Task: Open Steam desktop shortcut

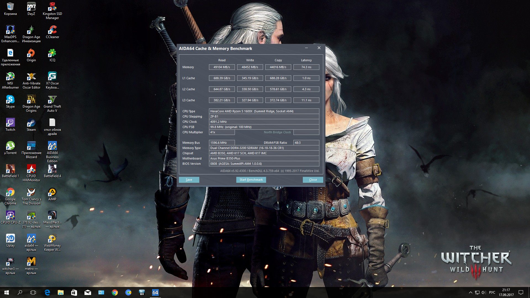Action: 31,124
